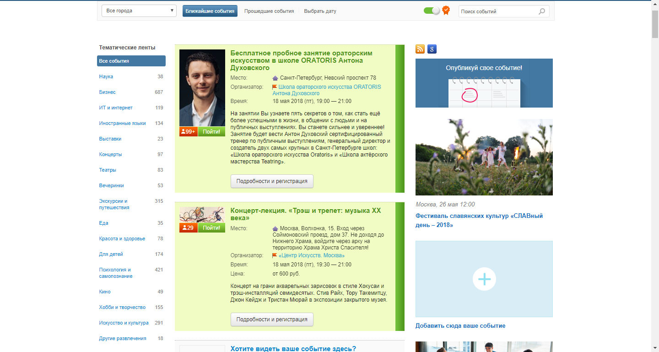This screenshot has height=352, width=659.
Task: Visit organizer «Центр Искусств. Москва»
Action: [x=312, y=255]
